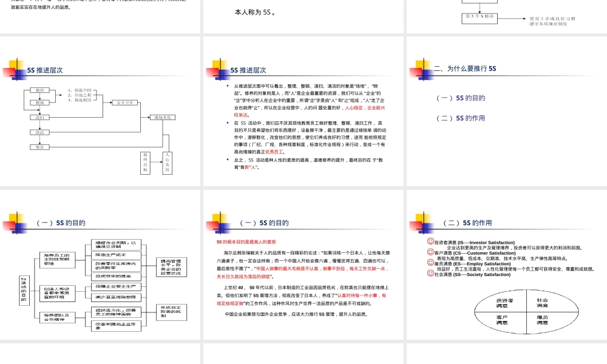Click the 社会满意 quadrant in the ellipse

click(542, 303)
